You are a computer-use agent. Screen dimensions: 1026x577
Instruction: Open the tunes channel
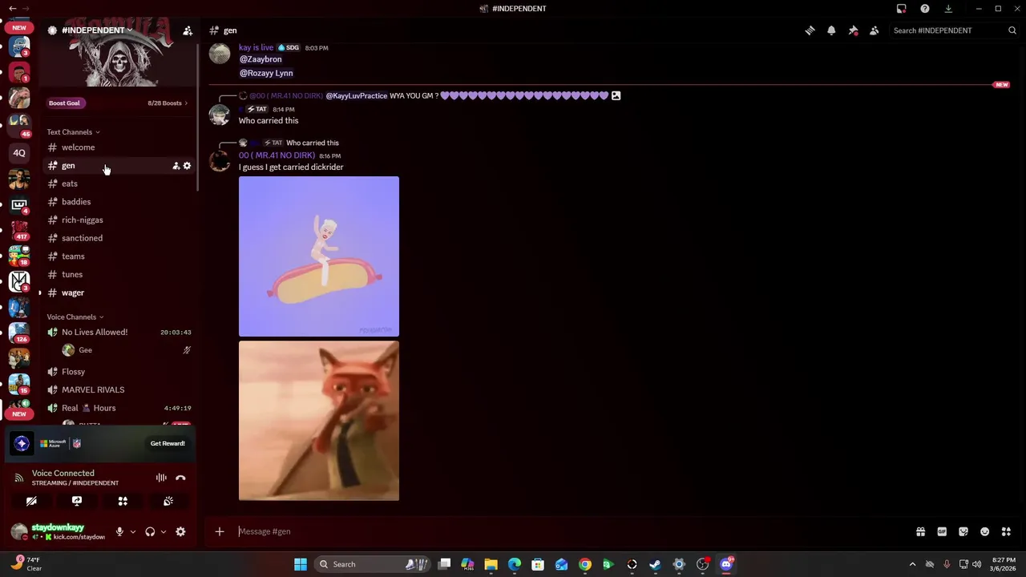pyautogui.click(x=119, y=274)
